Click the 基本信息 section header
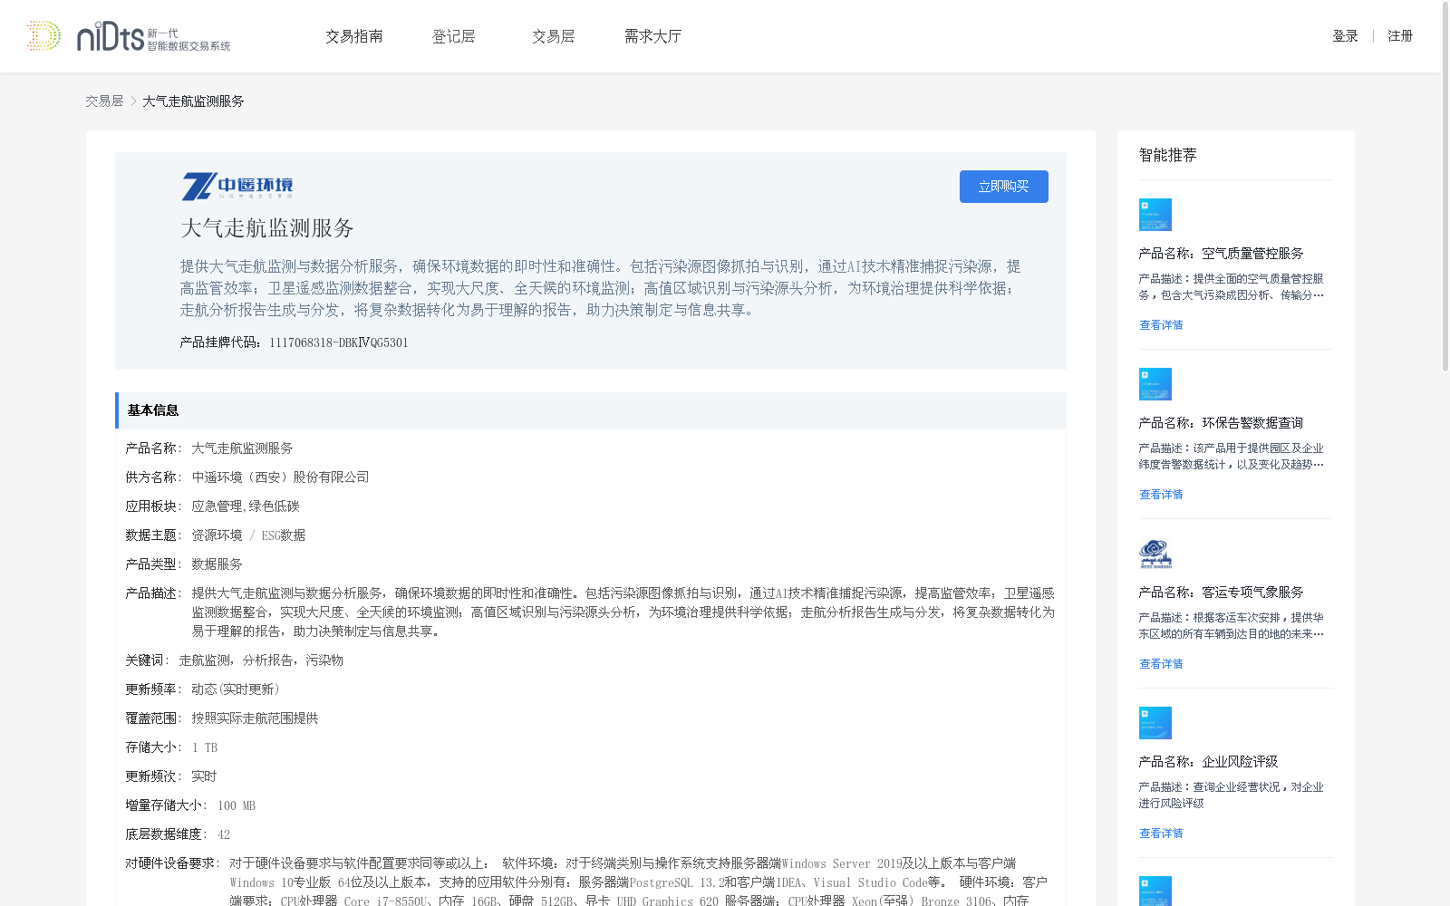This screenshot has height=906, width=1450. tap(591, 410)
